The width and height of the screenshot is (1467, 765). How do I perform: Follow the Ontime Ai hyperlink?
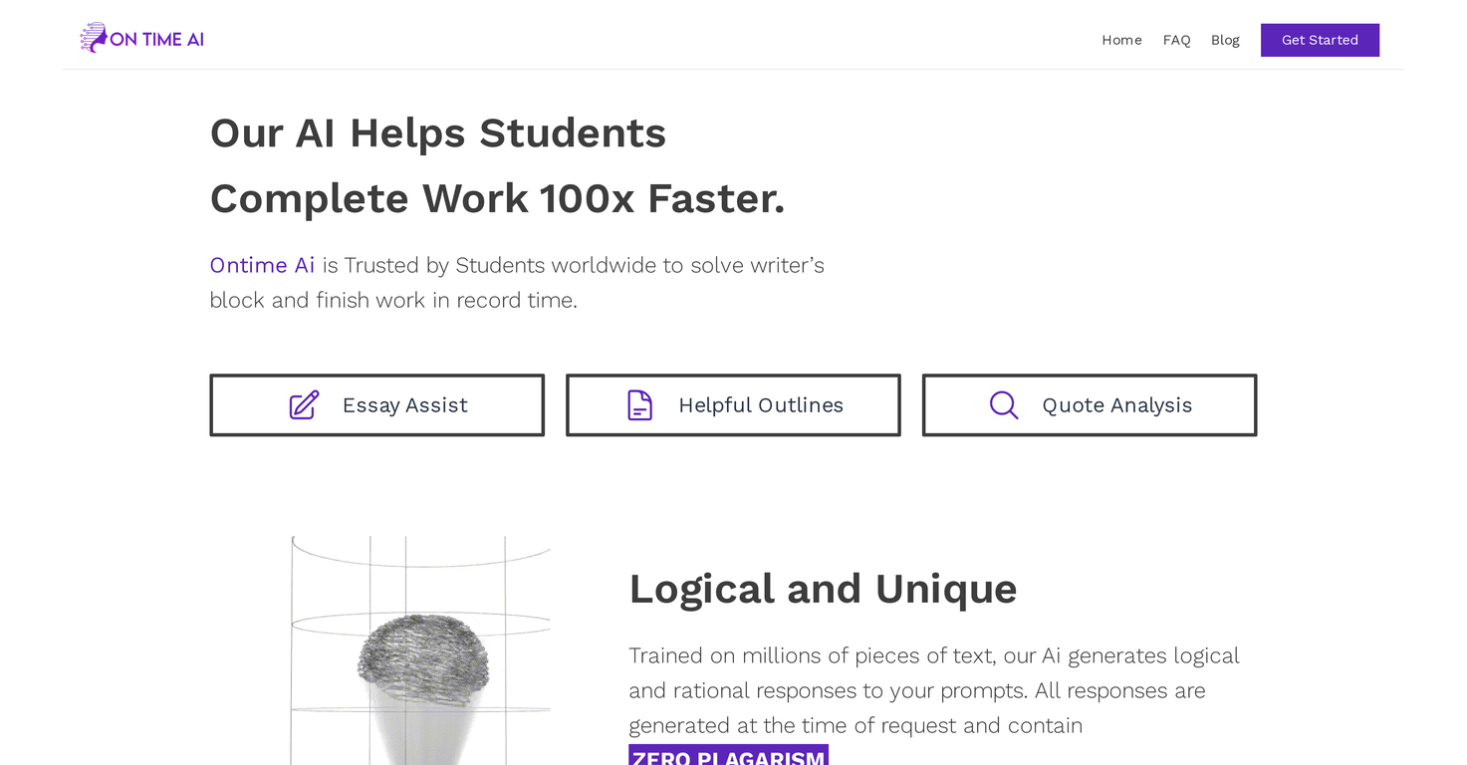pyautogui.click(x=261, y=265)
